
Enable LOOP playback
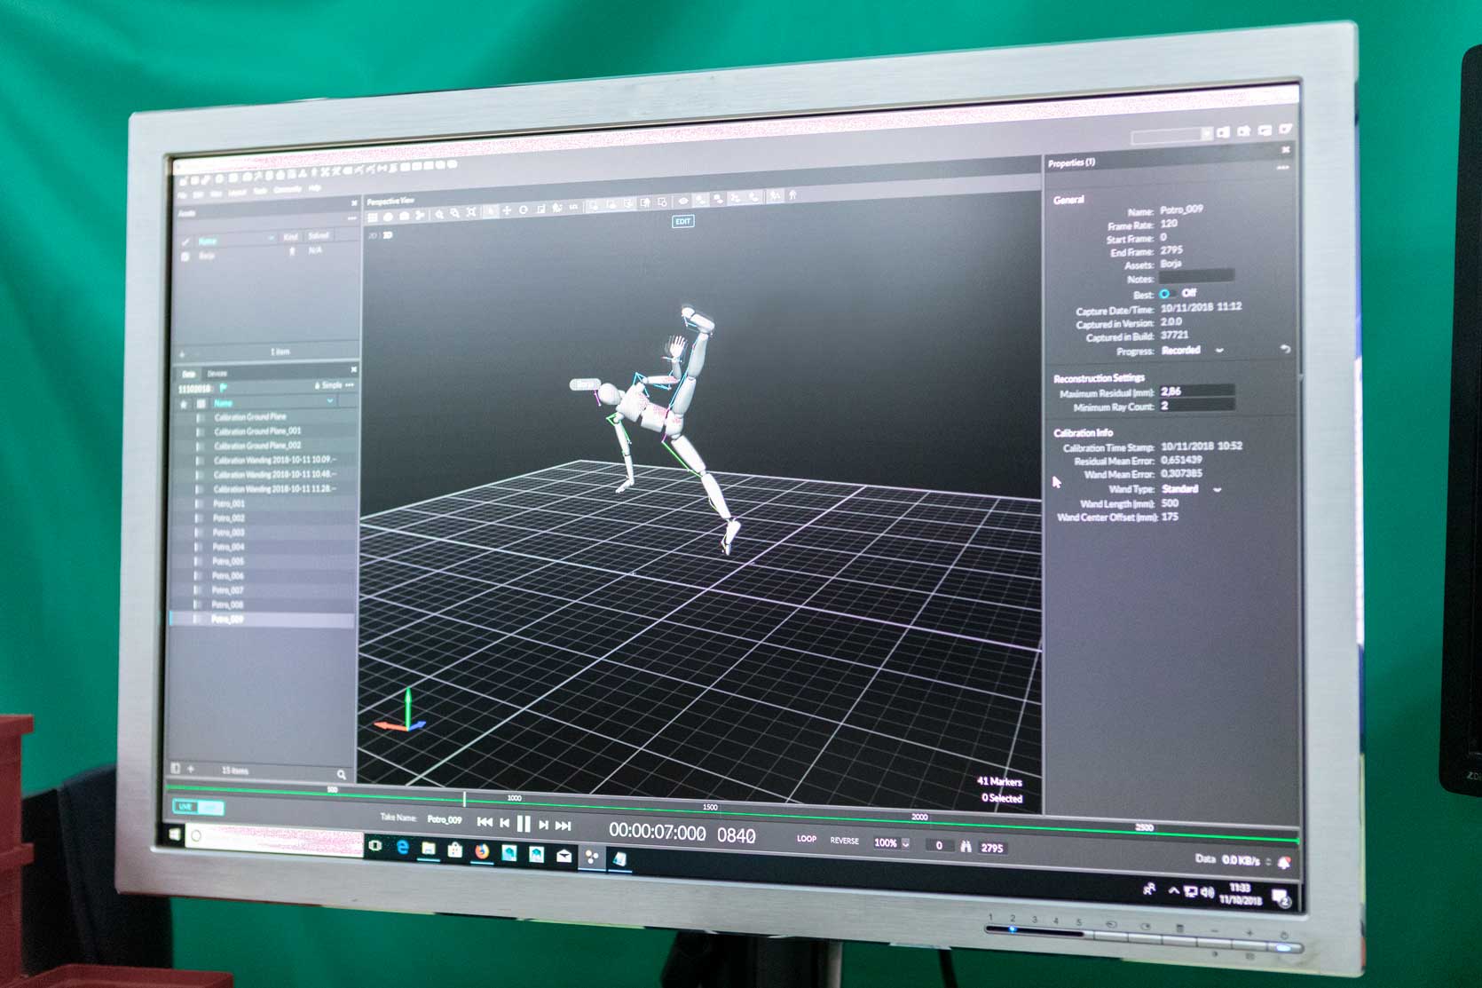806,839
